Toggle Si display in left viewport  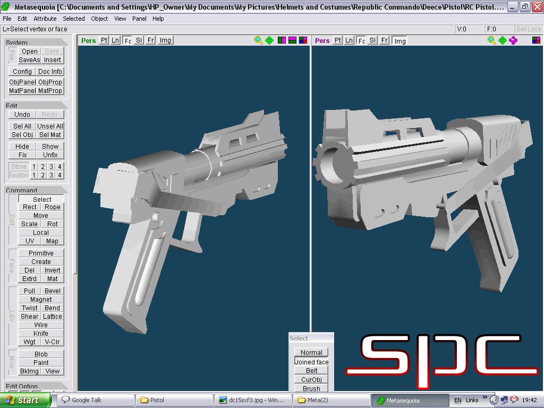coord(139,40)
